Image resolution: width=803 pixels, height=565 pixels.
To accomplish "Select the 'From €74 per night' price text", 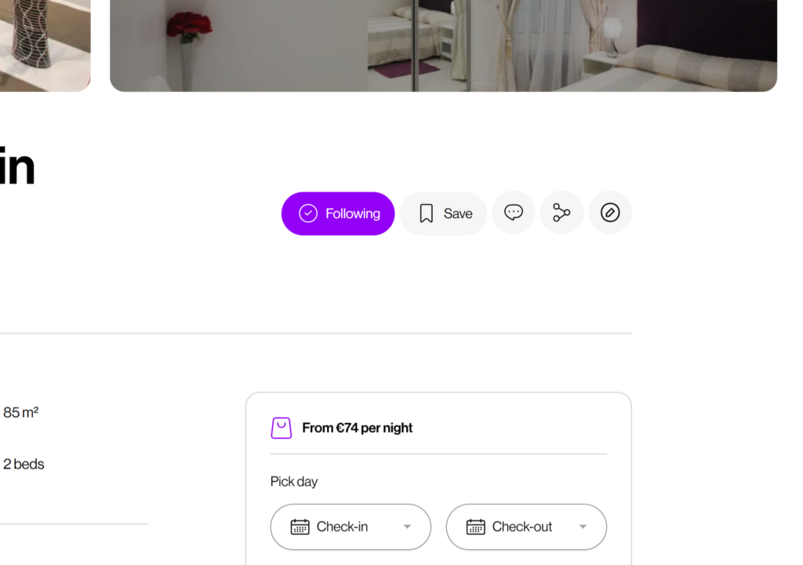I will tap(357, 428).
